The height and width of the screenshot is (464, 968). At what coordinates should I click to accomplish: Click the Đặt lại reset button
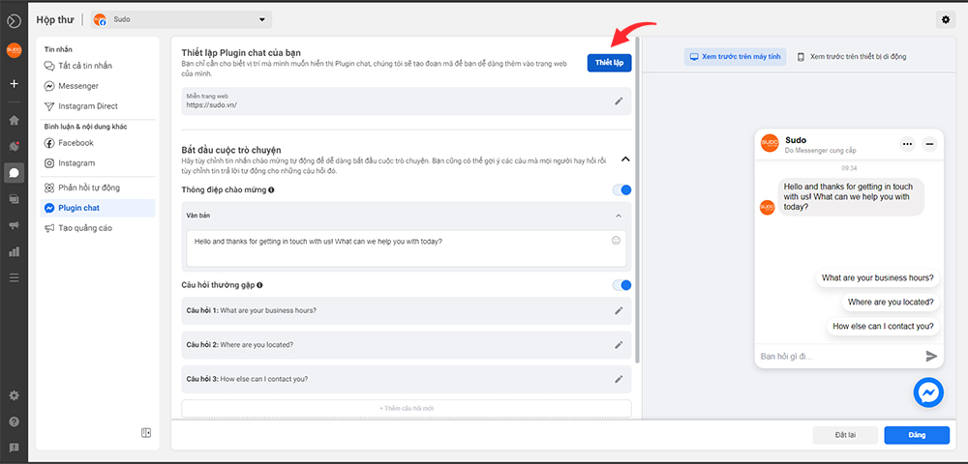pos(843,435)
